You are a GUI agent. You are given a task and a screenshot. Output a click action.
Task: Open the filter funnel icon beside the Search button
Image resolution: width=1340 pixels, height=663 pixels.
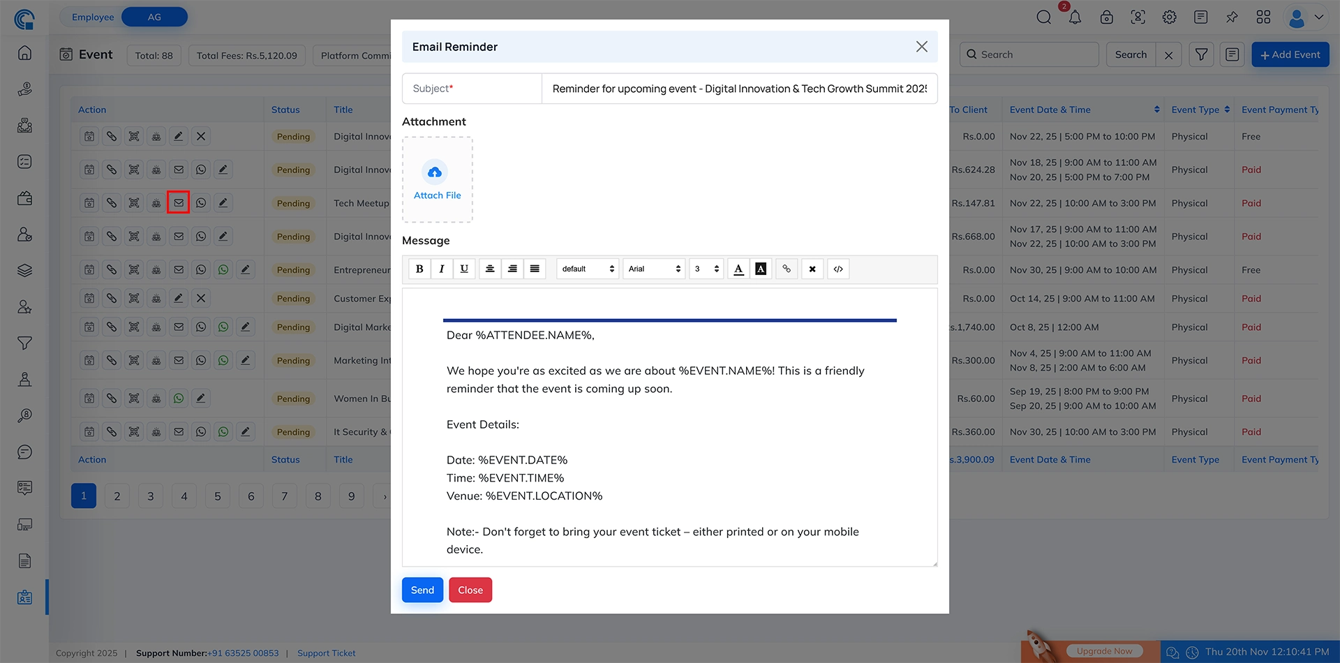click(1201, 54)
